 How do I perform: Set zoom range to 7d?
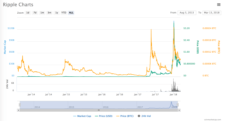click(x=35, y=13)
